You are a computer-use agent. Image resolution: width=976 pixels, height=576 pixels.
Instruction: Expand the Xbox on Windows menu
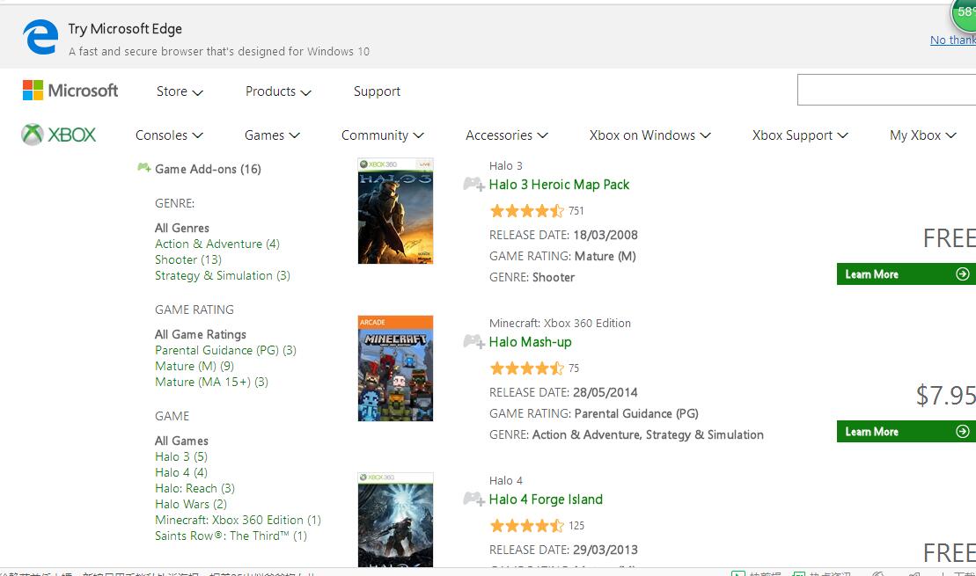(x=649, y=135)
